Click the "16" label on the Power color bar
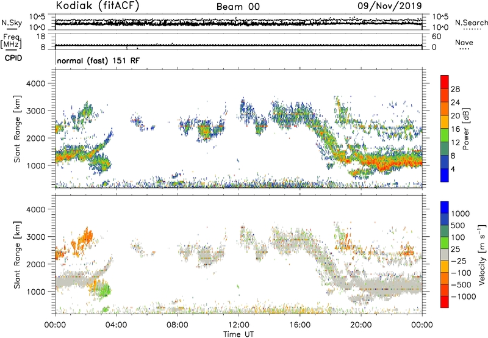The width and height of the screenshot is (488, 338). pyautogui.click(x=455, y=129)
